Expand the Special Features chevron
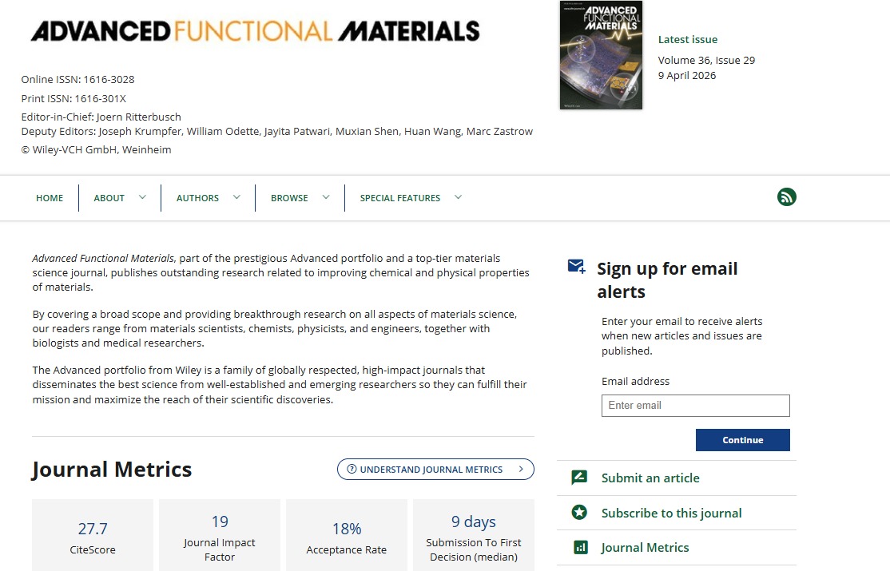This screenshot has height=571, width=890. tap(458, 197)
